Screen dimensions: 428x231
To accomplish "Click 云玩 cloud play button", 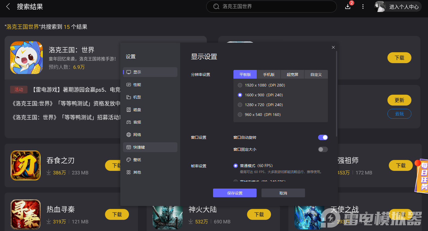I will point(399,114).
